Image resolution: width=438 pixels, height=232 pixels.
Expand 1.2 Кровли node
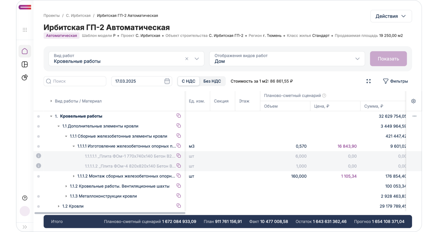pyautogui.click(x=59, y=206)
